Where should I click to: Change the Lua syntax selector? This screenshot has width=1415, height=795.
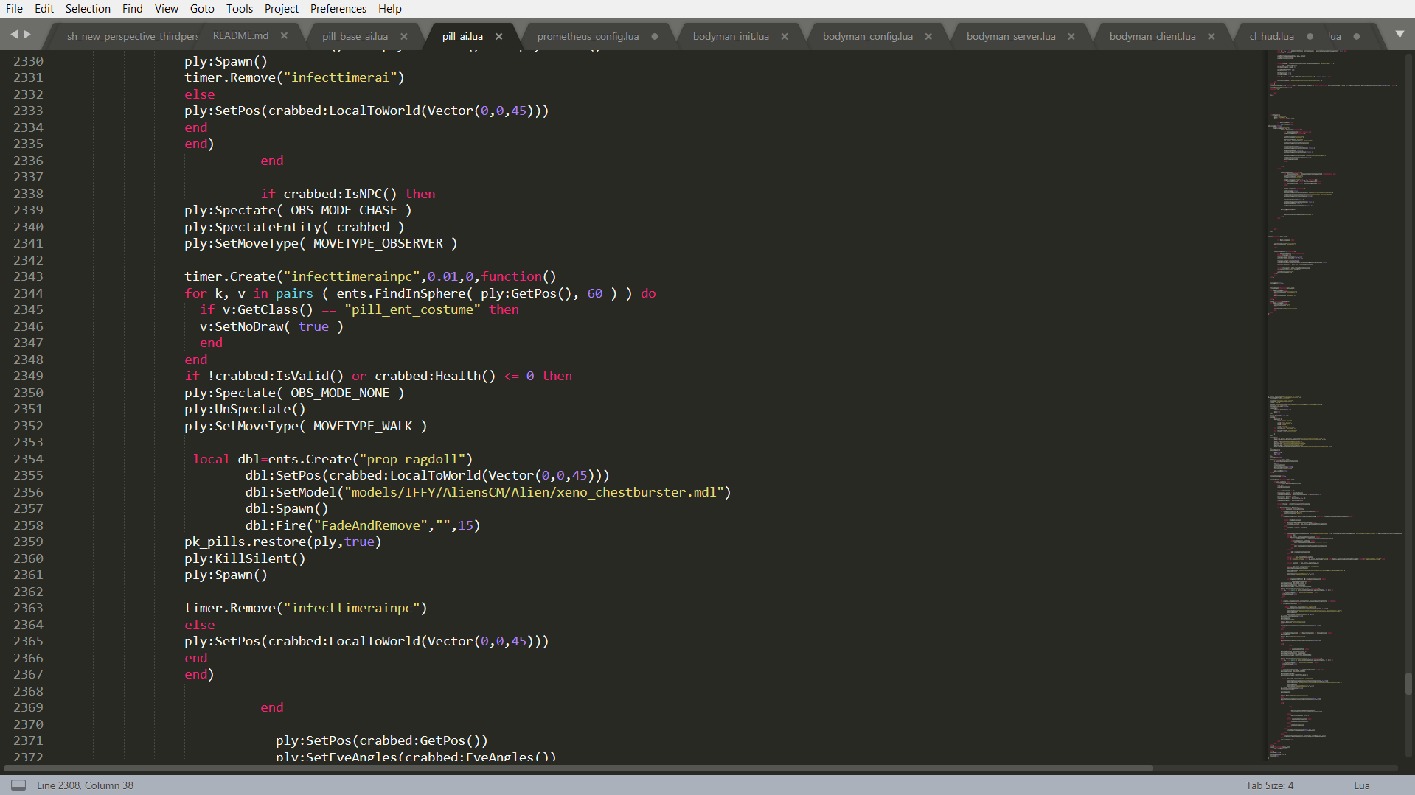pyautogui.click(x=1362, y=785)
